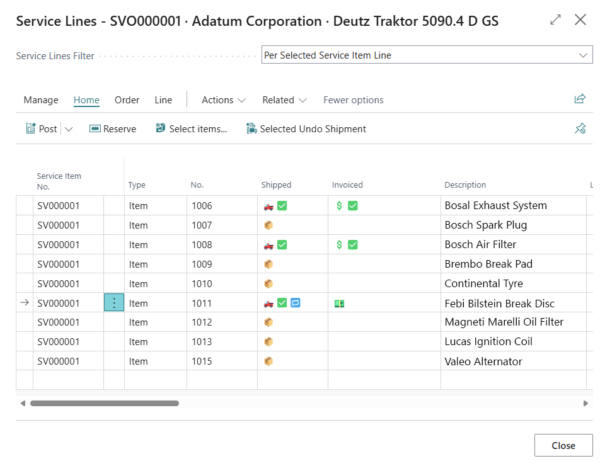The image size is (605, 466).
Task: Click the share icon above toolbar
Action: point(580,99)
